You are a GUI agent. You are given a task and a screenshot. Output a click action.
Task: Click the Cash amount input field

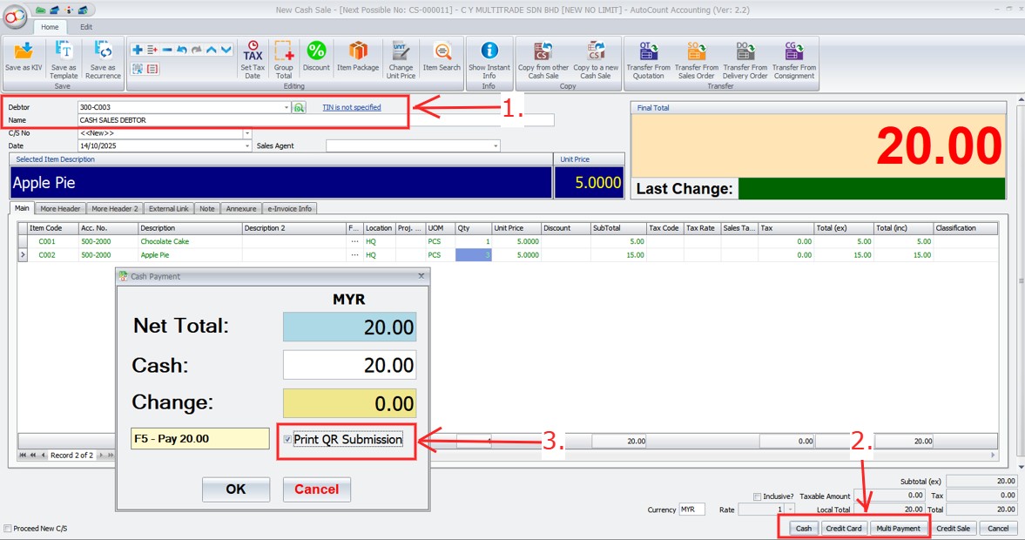click(349, 365)
